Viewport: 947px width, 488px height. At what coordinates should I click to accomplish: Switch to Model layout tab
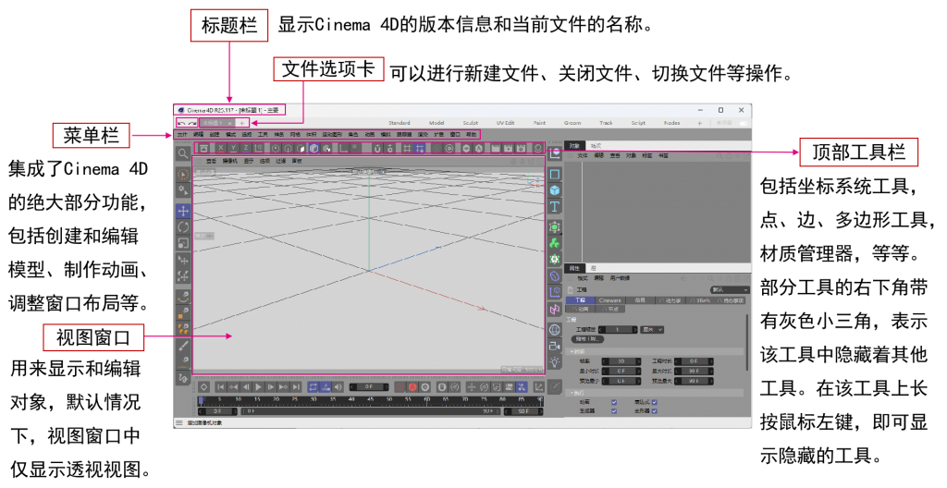coord(437,123)
